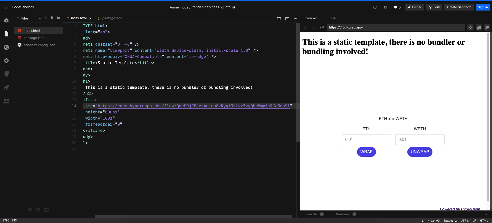Image resolution: width=492 pixels, height=223 pixels.
Task: Open the Discord icon at sidebar bottom
Action: (46, 210)
